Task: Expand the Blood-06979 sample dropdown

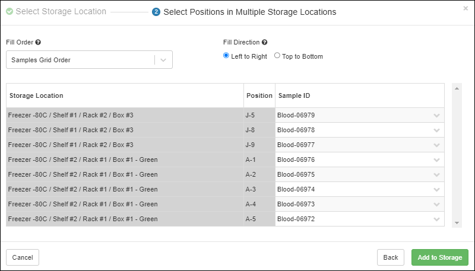Action: (x=437, y=116)
